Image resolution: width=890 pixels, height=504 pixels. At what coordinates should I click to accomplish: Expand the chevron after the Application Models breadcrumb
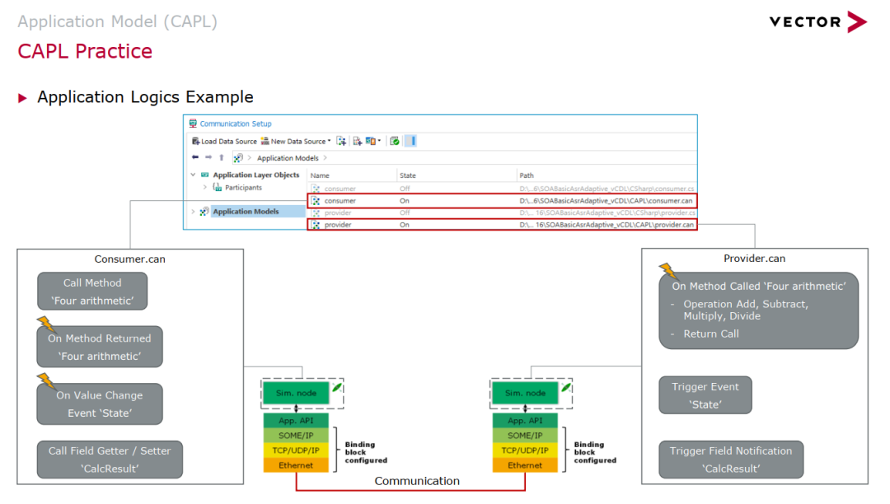(x=326, y=158)
